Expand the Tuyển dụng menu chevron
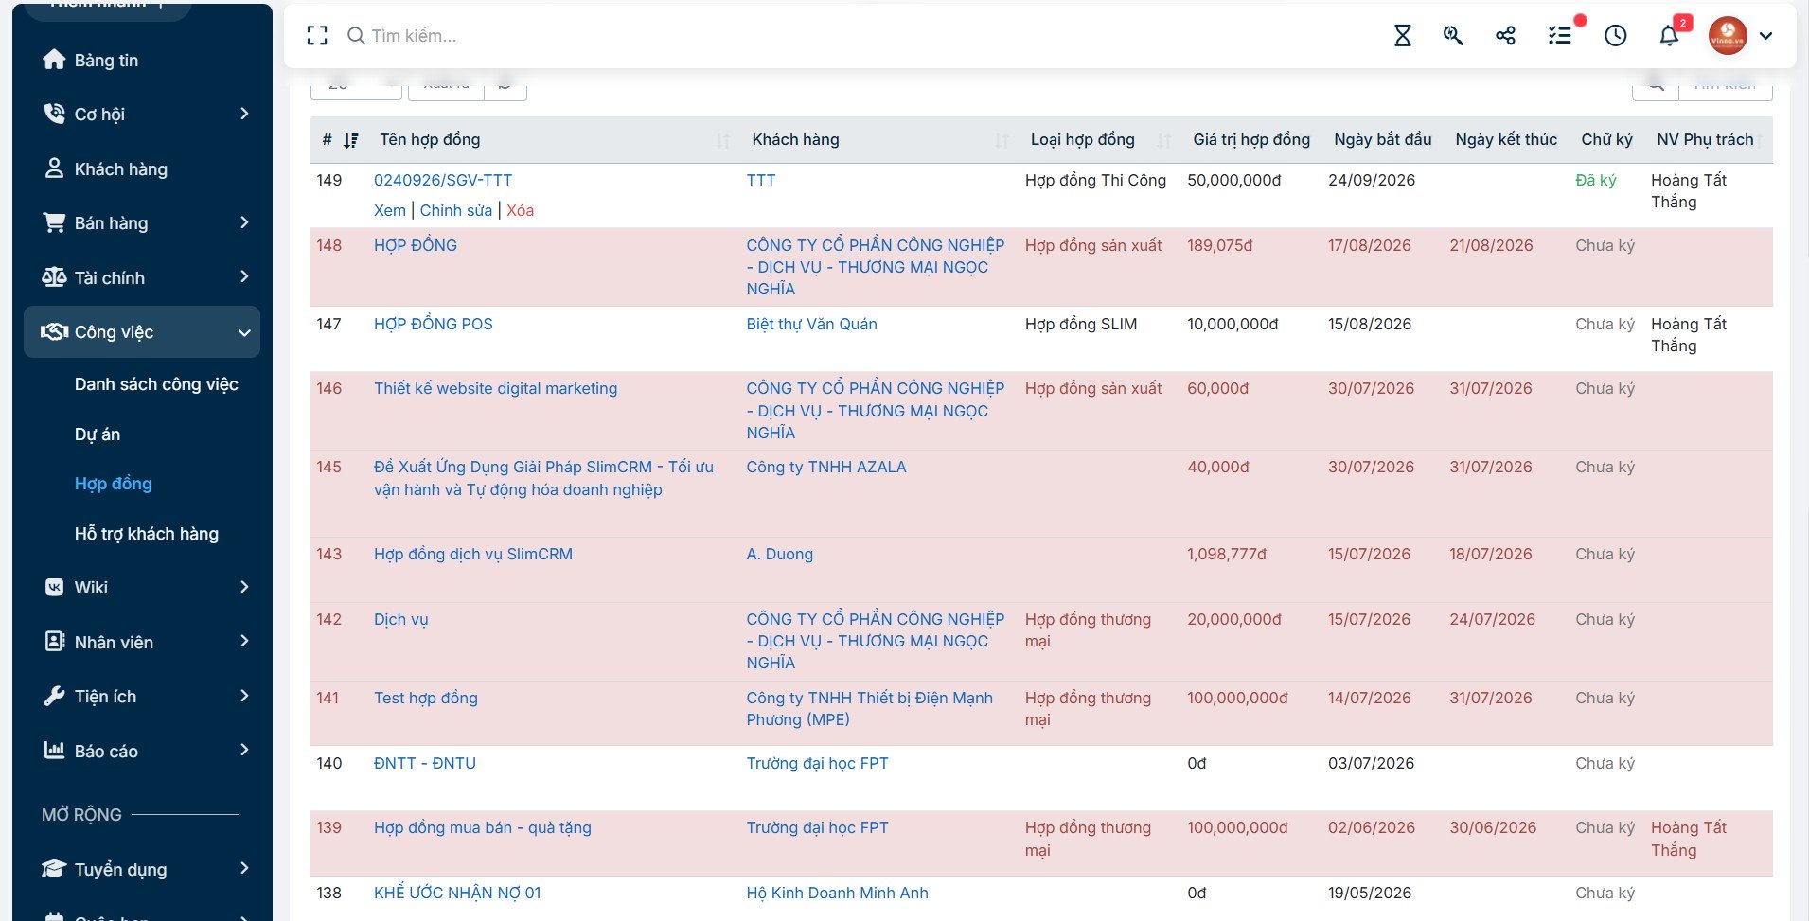The image size is (1809, 921). 244,868
